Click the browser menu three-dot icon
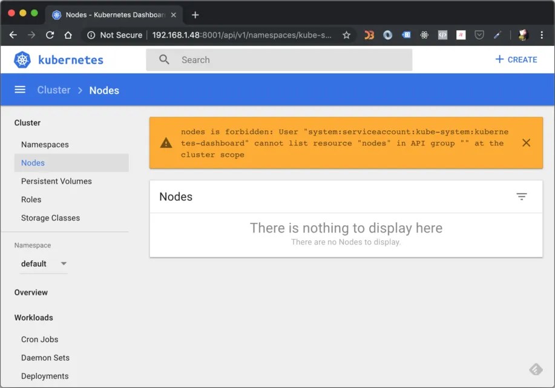 pos(543,35)
